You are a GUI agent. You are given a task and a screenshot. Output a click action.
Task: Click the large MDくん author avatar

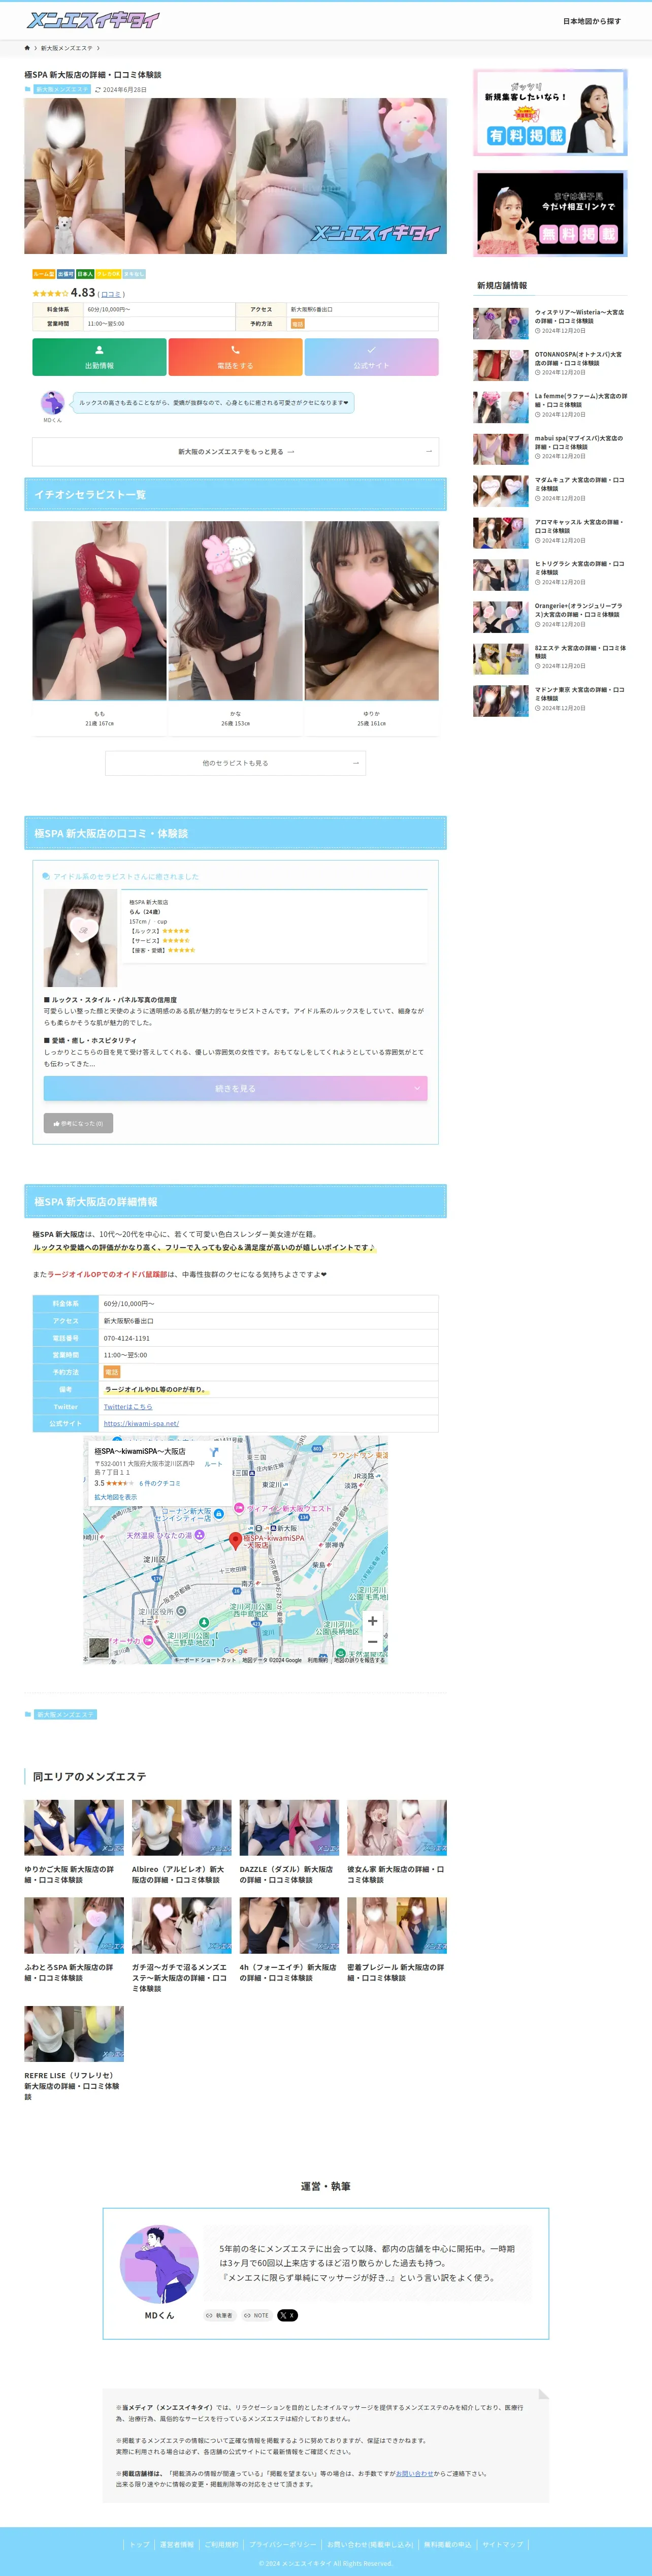pos(159,2264)
